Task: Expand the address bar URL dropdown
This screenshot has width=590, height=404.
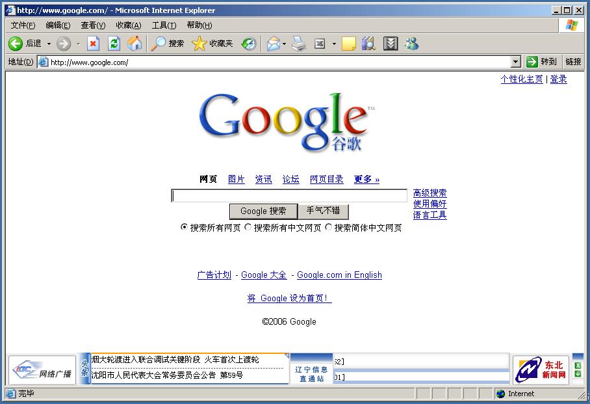Action: (515, 62)
